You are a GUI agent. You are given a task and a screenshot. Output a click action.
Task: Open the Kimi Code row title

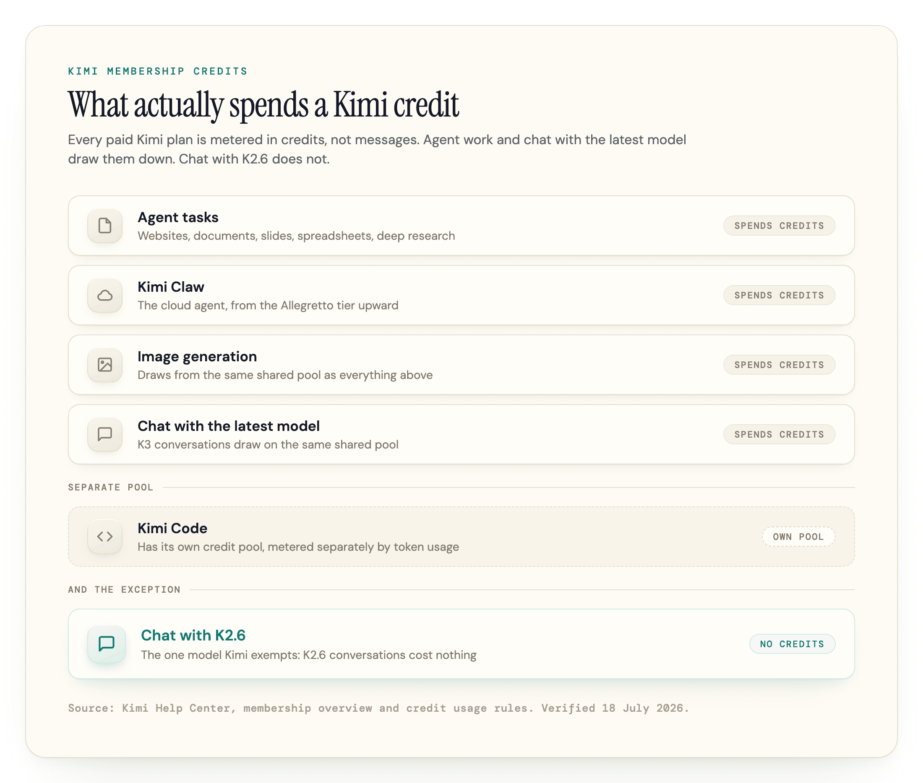(x=172, y=528)
